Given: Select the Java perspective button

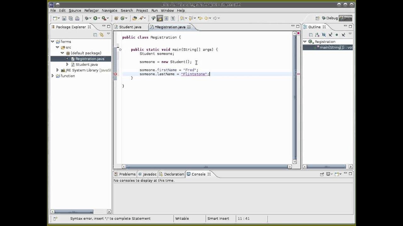Looking at the screenshot, I should [345, 18].
